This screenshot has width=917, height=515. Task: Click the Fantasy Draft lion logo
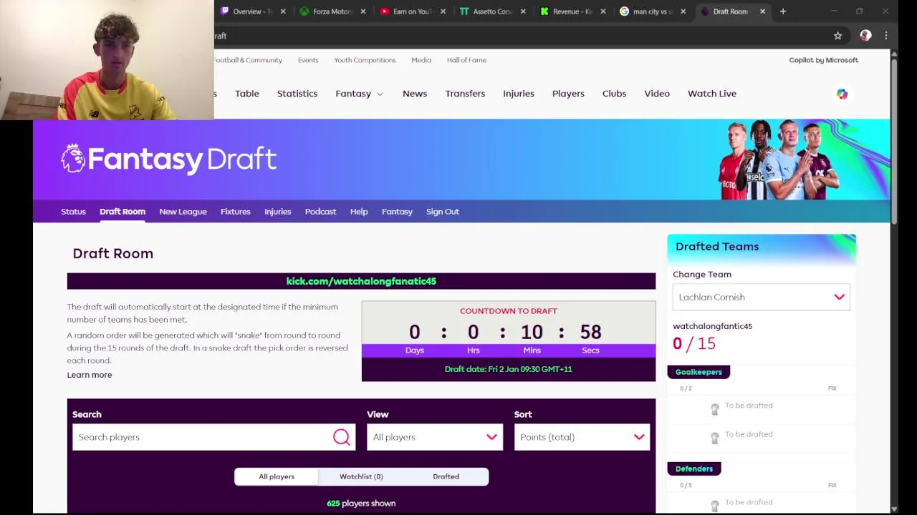pyautogui.click(x=72, y=158)
